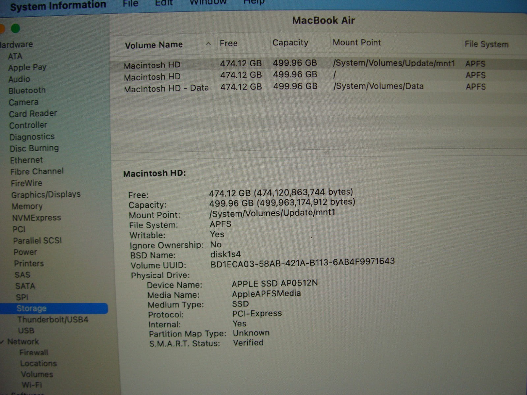
Task: Select USB in the sidebar
Action: point(26,330)
